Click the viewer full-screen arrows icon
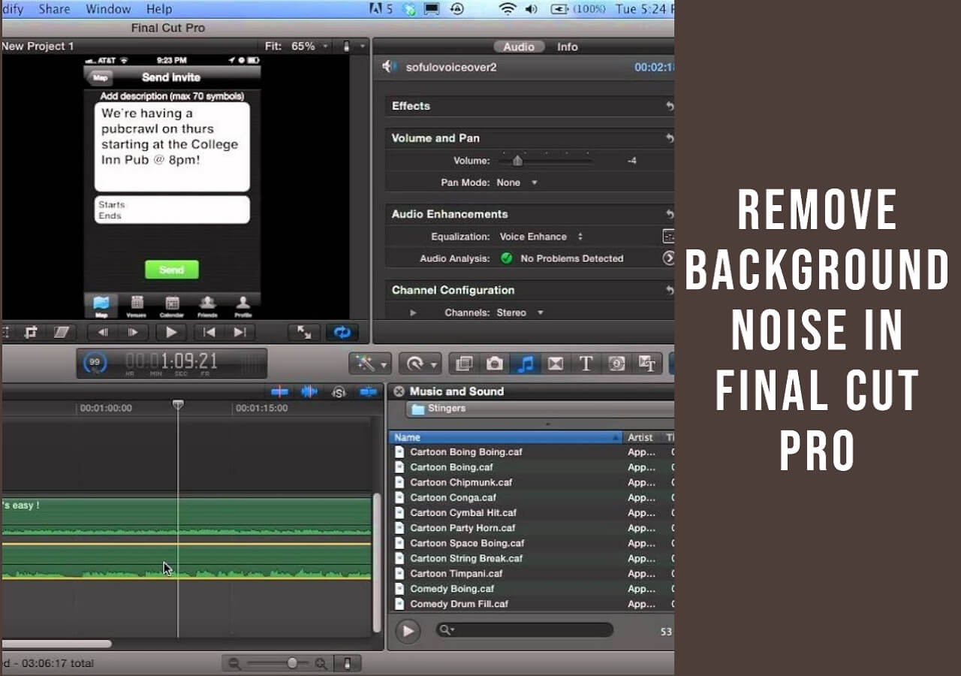The width and height of the screenshot is (961, 676). (x=304, y=332)
